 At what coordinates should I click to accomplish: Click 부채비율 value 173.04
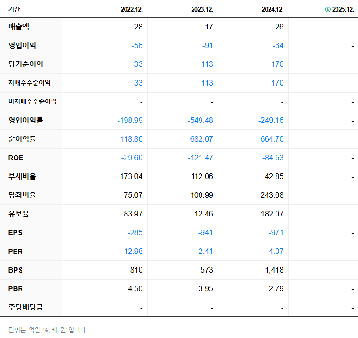pos(131,176)
